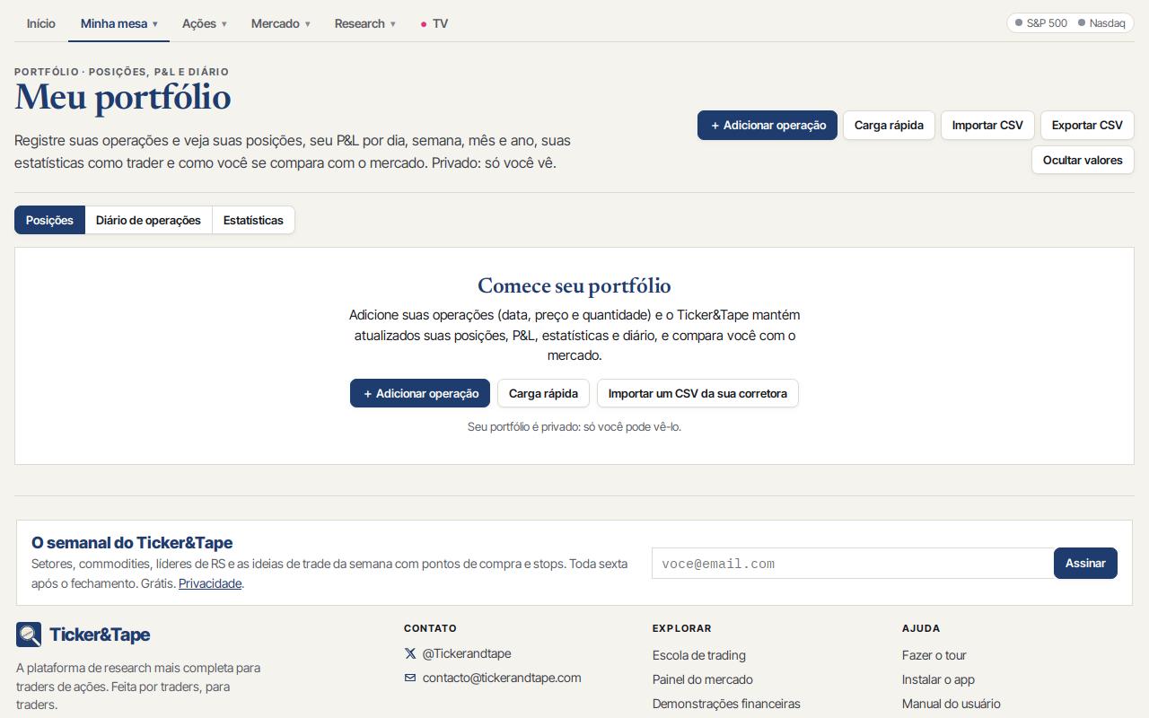
Task: Open the Privacidade link
Action: (210, 583)
